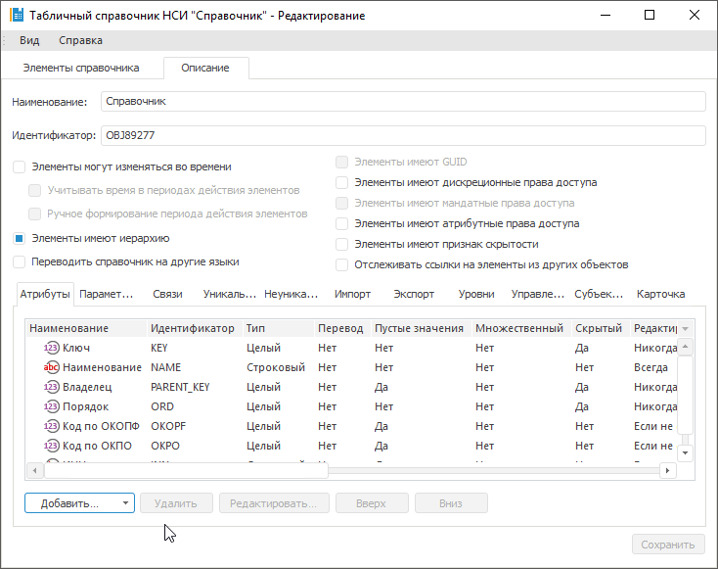Open the Связи tab
Screen dimensions: 718x569
point(167,294)
